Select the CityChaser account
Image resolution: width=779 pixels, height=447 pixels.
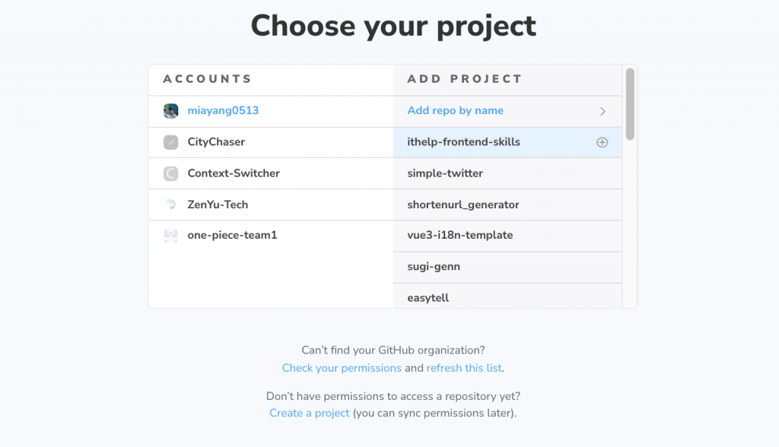216,142
